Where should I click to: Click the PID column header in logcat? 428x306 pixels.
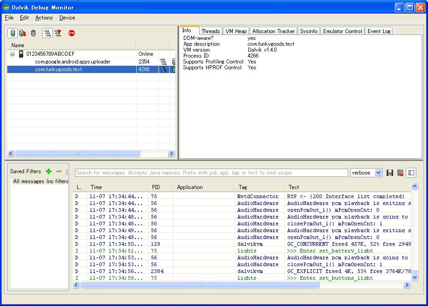[160, 187]
